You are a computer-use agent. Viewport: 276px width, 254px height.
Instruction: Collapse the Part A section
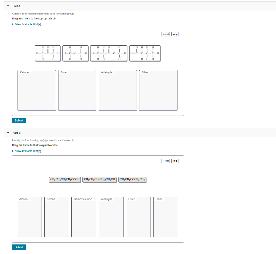(x=7, y=6)
